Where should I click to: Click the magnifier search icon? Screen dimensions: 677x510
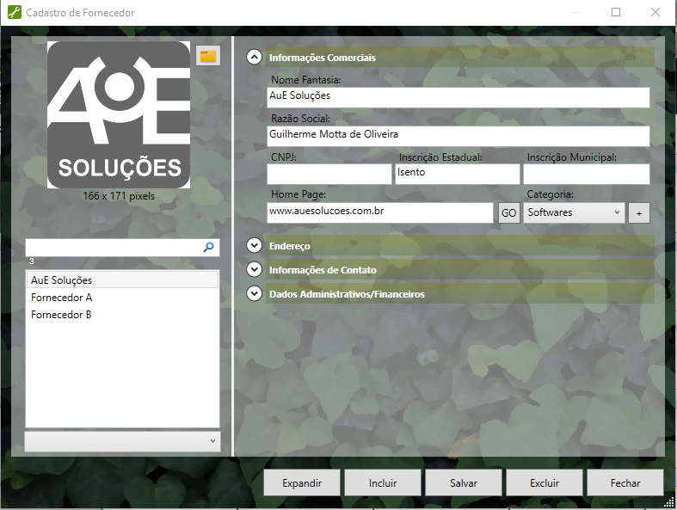(x=208, y=248)
